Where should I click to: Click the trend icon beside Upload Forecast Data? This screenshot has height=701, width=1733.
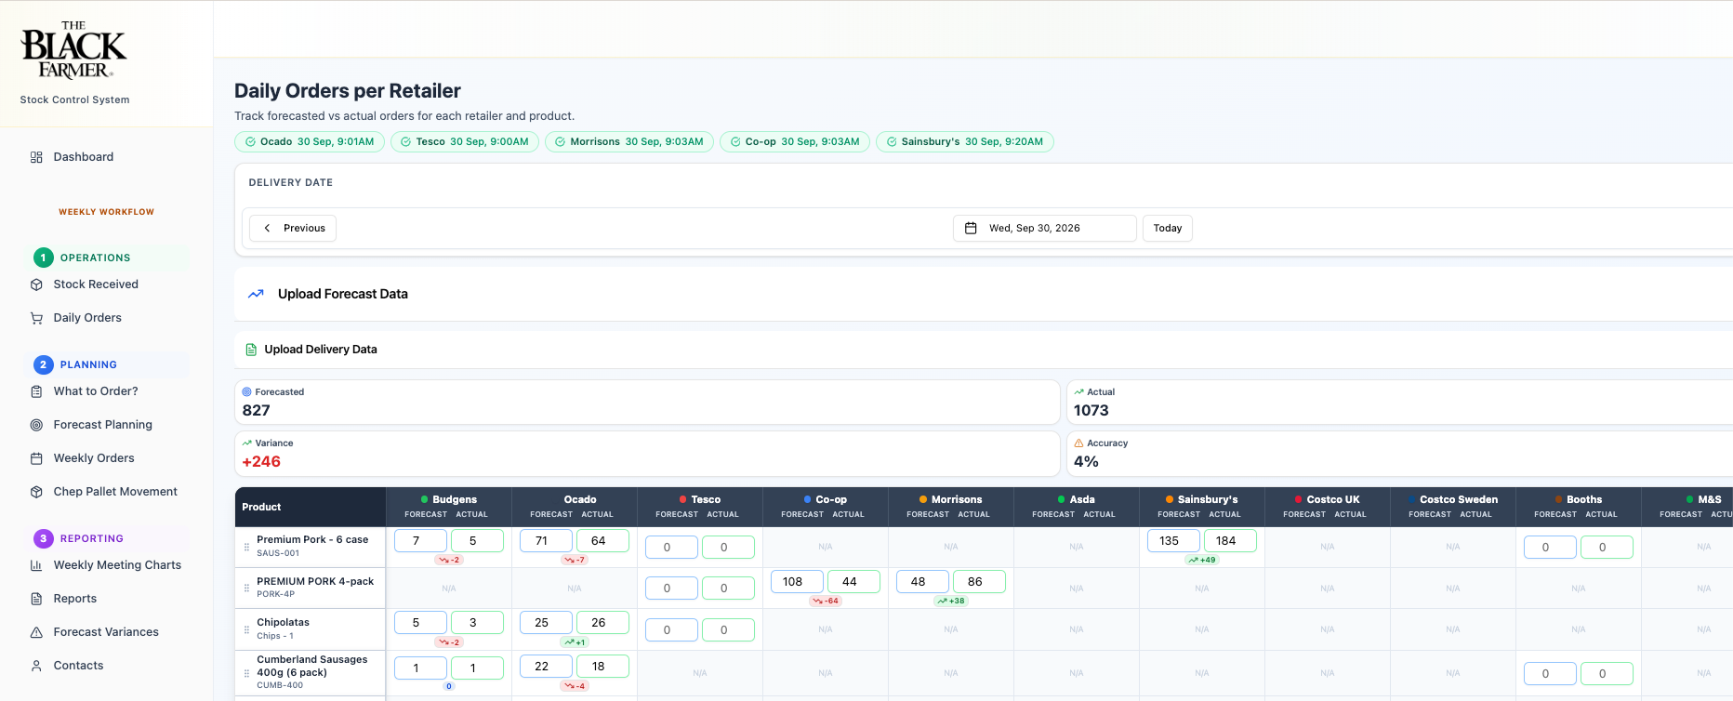pyautogui.click(x=256, y=294)
